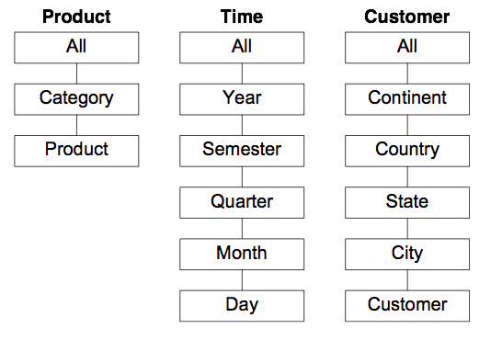Select the All box under Customer
Screen dimensions: 491x340
(x=407, y=48)
